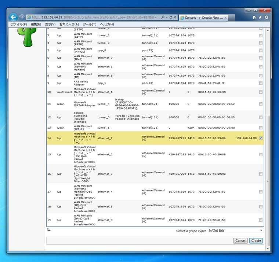
Task: Minimize the browser window
Action: tap(249, 10)
